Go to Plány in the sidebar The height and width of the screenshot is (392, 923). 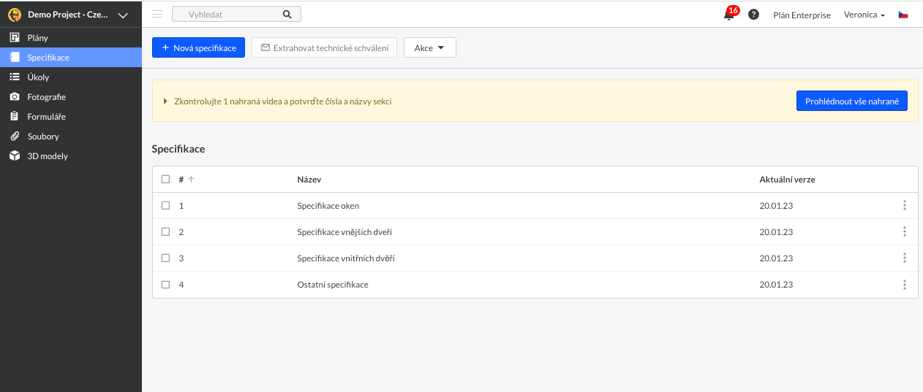pos(38,37)
